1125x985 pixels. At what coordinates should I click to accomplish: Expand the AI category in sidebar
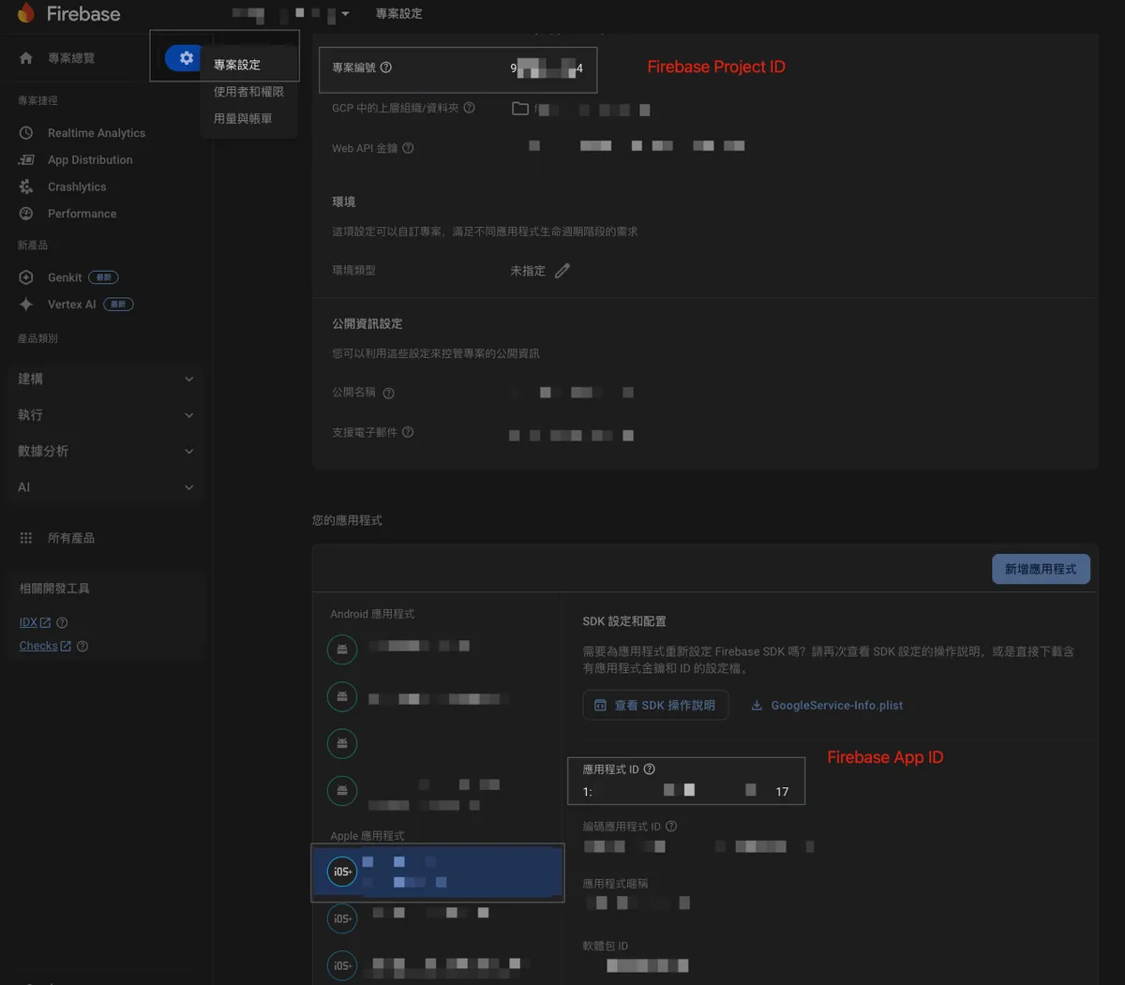pyautogui.click(x=105, y=487)
